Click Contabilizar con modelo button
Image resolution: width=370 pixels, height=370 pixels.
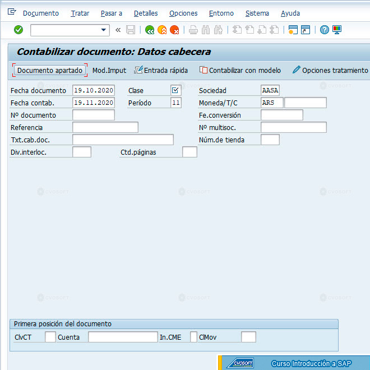click(x=240, y=70)
